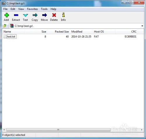Click the horizontal scrollbar right arrow
This screenshot has height=139, width=146.
click(142, 130)
